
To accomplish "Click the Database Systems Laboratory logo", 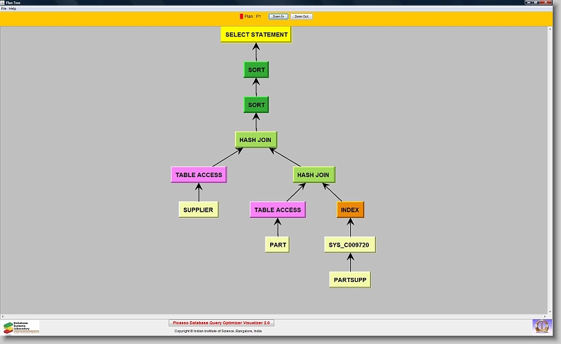I will [21, 327].
